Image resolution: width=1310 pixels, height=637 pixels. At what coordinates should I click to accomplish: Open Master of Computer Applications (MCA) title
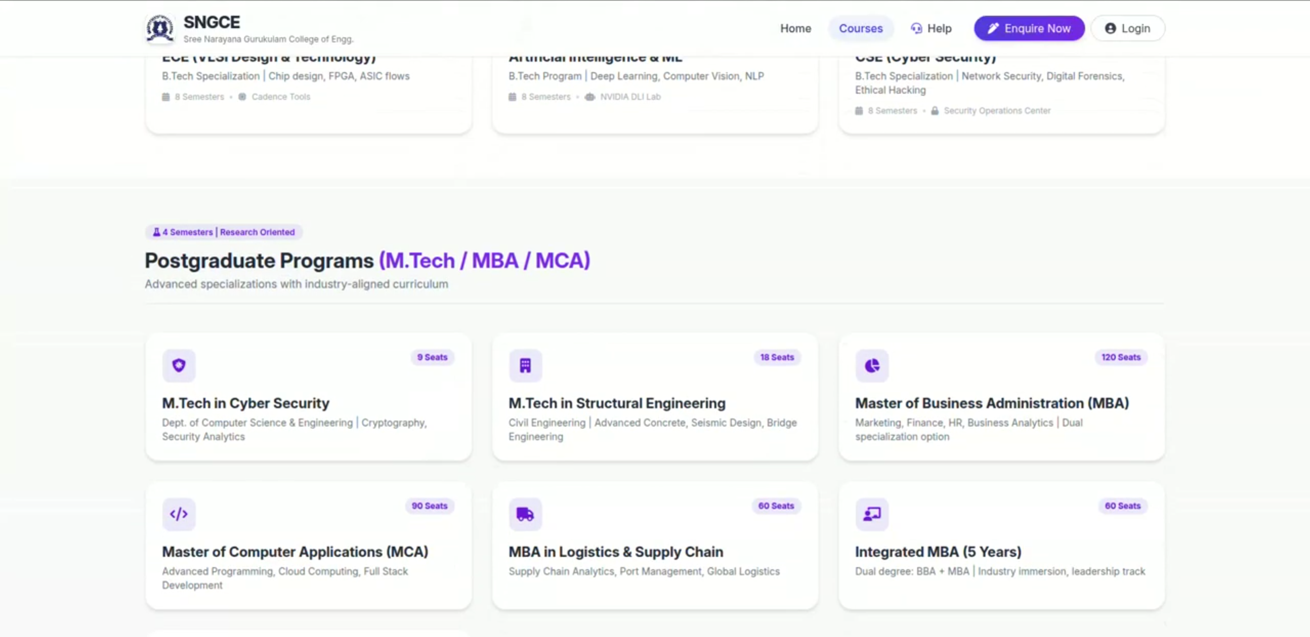pyautogui.click(x=295, y=551)
